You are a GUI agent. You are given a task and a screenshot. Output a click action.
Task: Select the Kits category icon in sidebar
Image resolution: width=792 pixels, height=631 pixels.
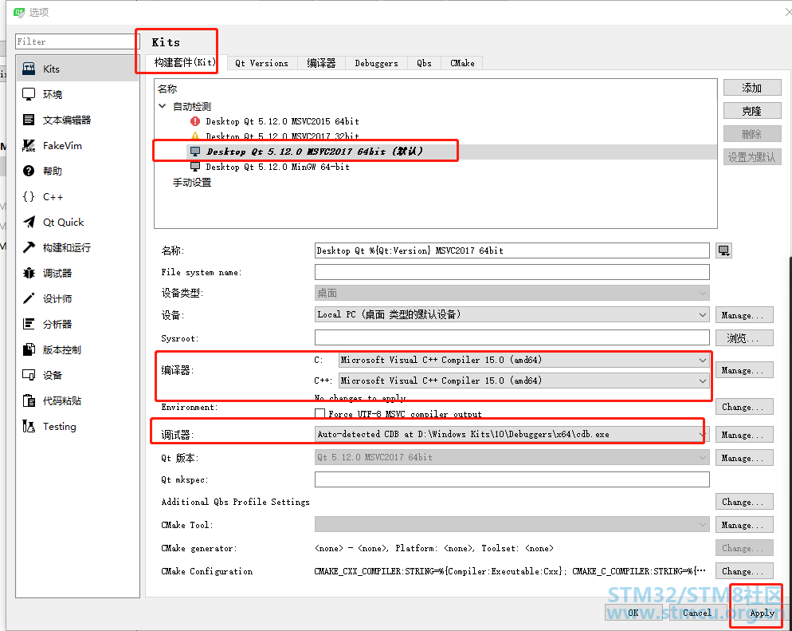point(29,69)
